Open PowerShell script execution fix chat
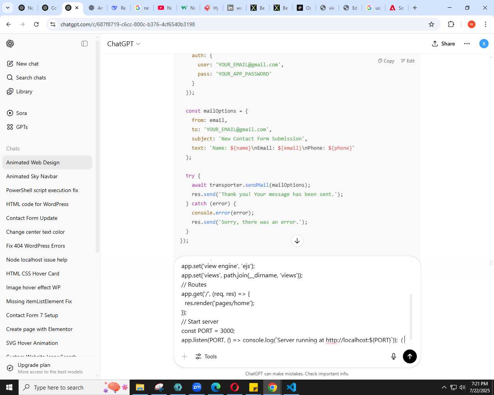Screen dimensions: 494x395 47,190
